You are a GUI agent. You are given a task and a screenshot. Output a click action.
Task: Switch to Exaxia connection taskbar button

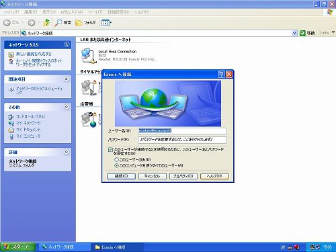(118, 247)
